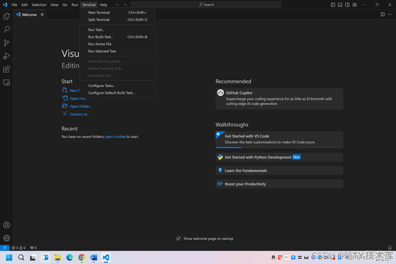Select Configure Tasks... menu entry
396x264 pixels.
click(118, 86)
